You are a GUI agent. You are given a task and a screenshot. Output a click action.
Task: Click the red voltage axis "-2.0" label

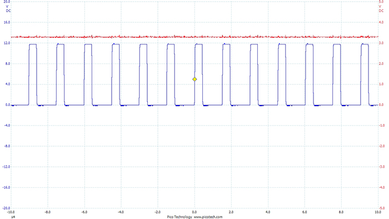(382, 146)
